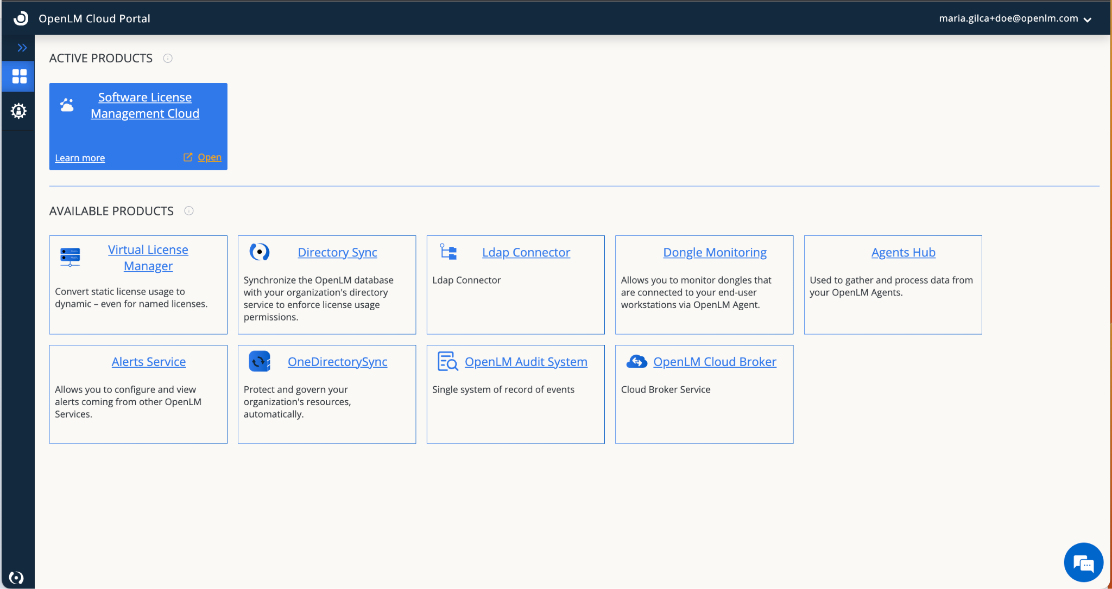Click the OpenLM logo in header
This screenshot has width=1112, height=589.
coord(21,18)
